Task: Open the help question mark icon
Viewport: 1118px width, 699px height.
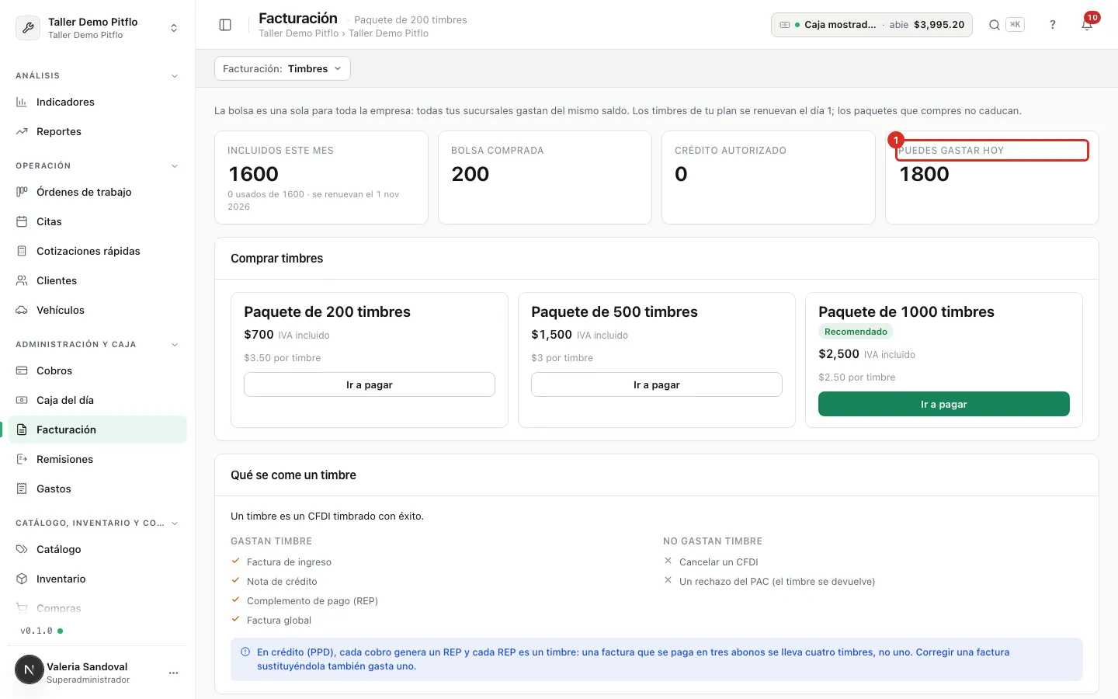Action: (x=1053, y=25)
